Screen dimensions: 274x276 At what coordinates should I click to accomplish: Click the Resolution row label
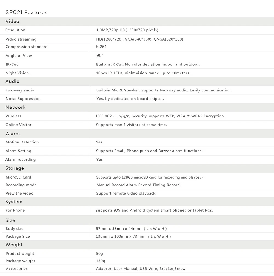pos(15,30)
